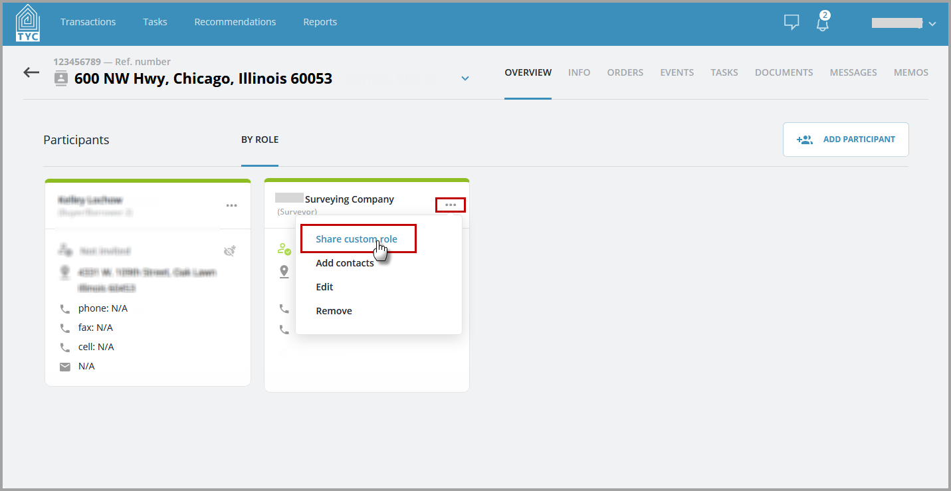Click the TYC home logo
Image resolution: width=951 pixels, height=491 pixels.
[28, 23]
